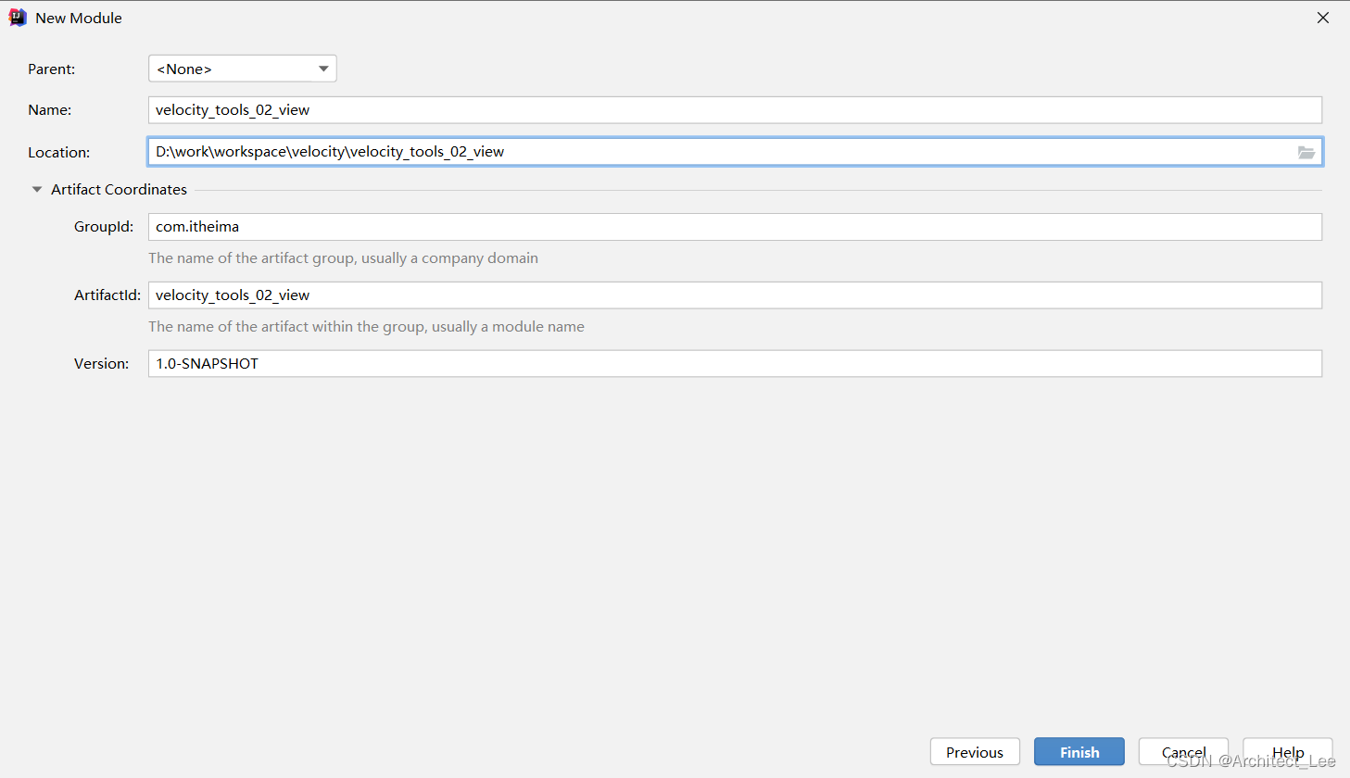Select the Version field with 1.0-SNAPSHOT
Viewport: 1350px width, 778px height.
coord(735,364)
